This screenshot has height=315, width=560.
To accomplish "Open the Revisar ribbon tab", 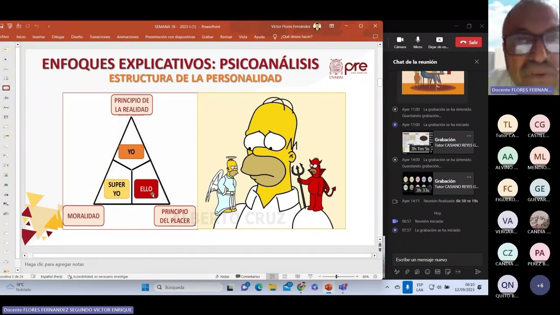I will coord(226,37).
